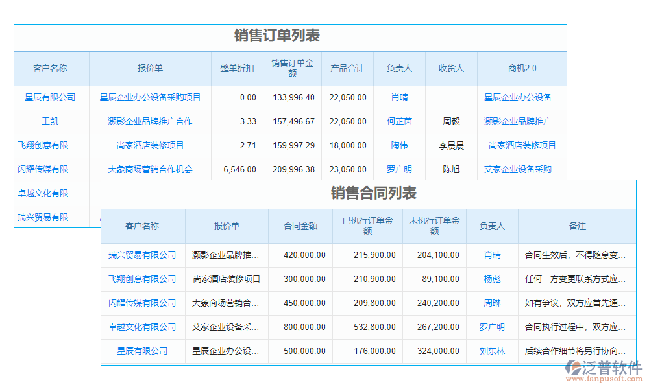Click responsible person 周琳 in contract list

coord(491,303)
